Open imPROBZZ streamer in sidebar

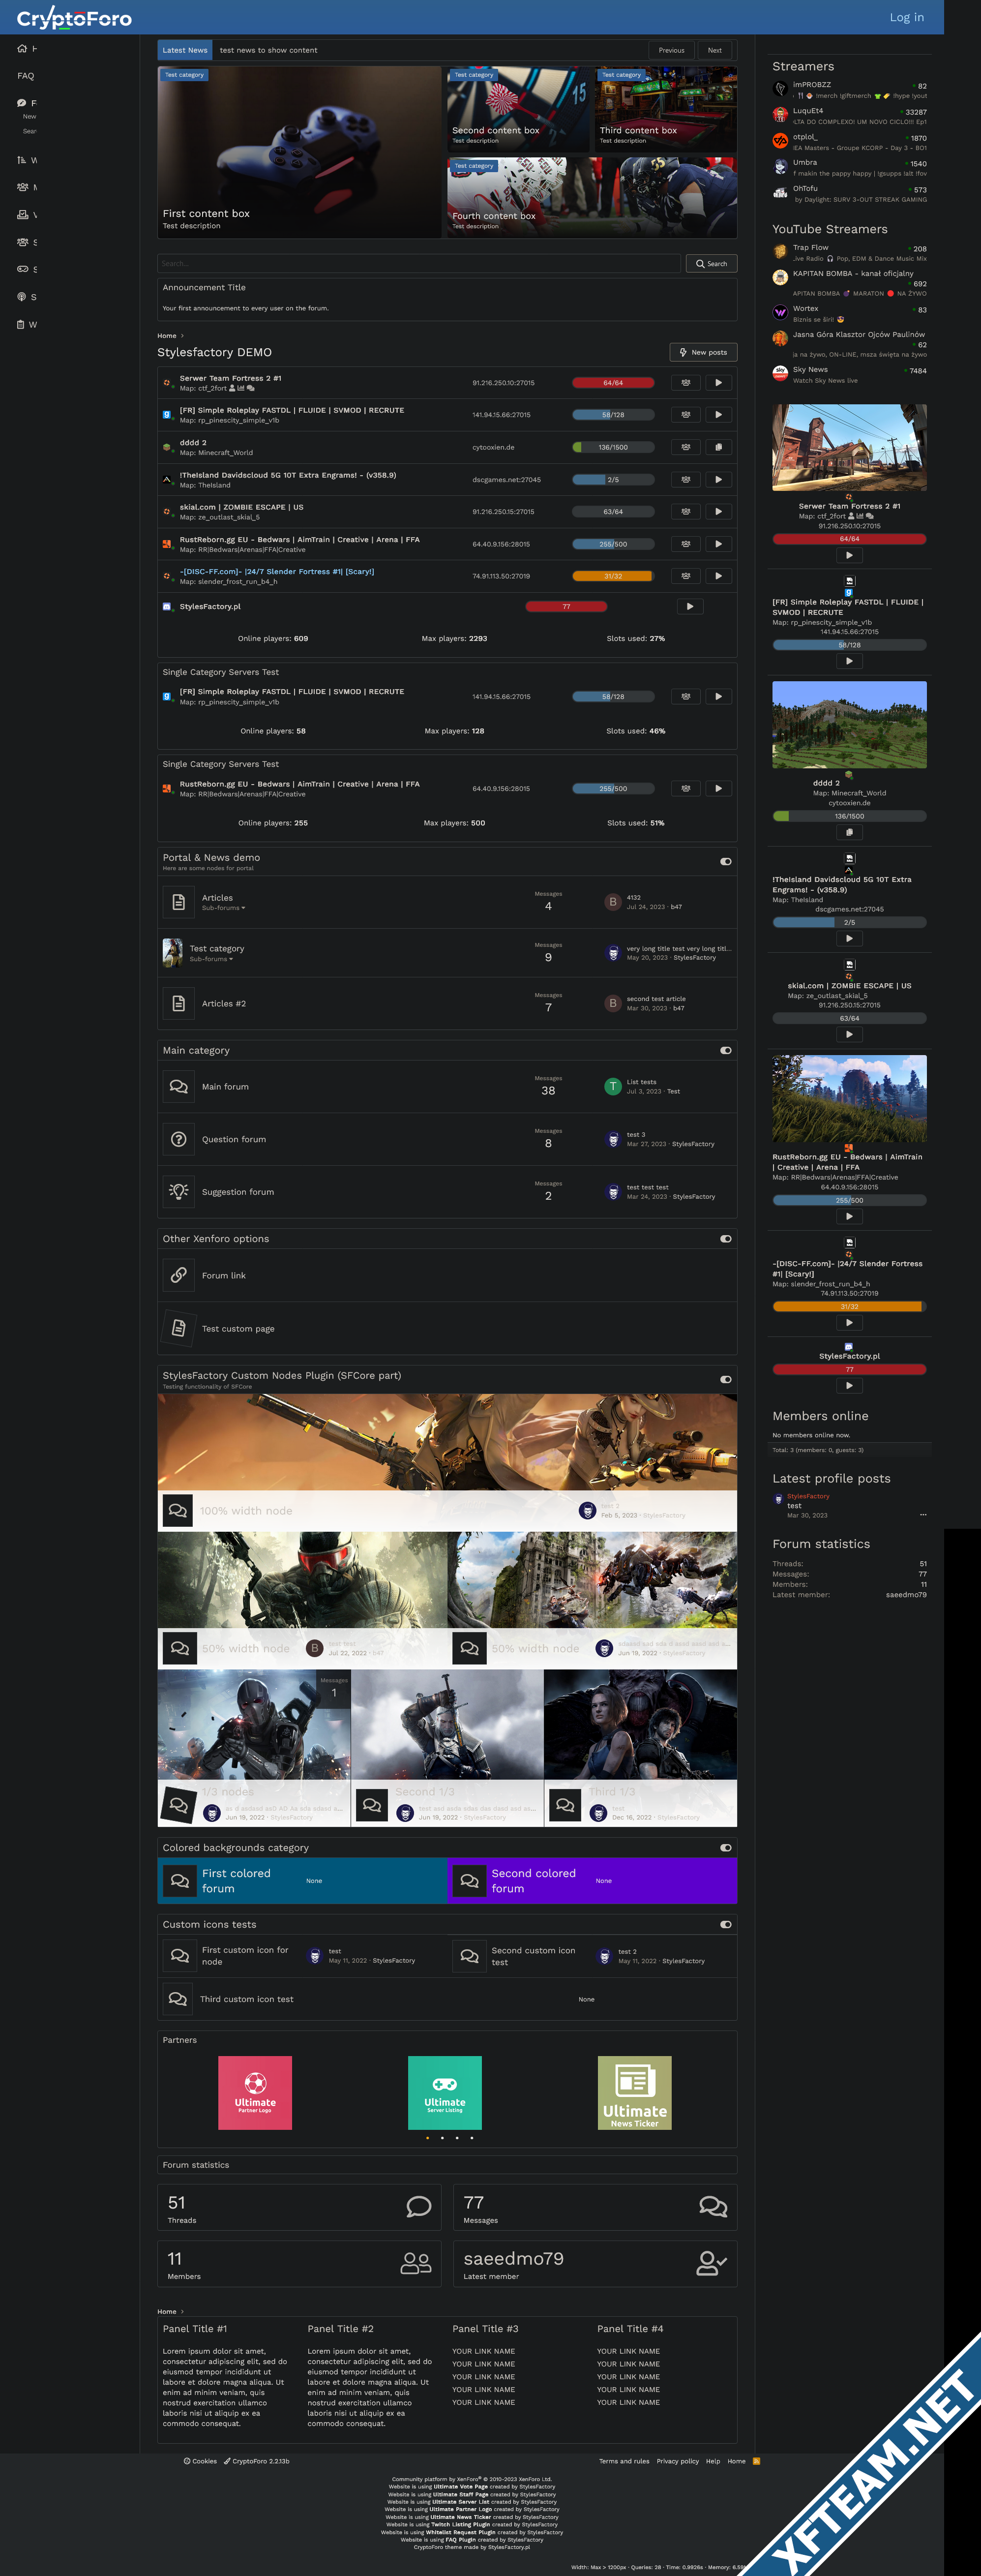(x=812, y=85)
